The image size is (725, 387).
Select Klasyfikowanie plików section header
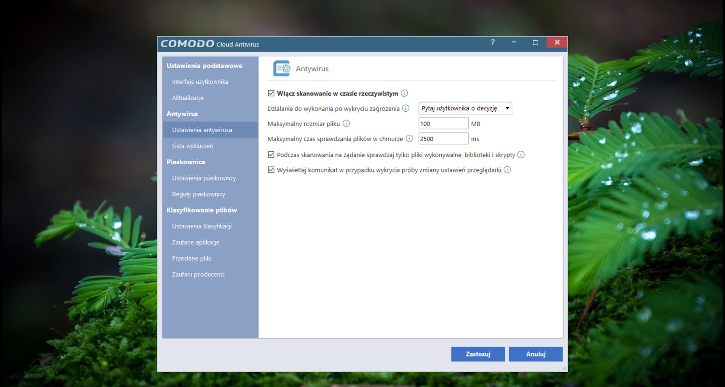201,210
